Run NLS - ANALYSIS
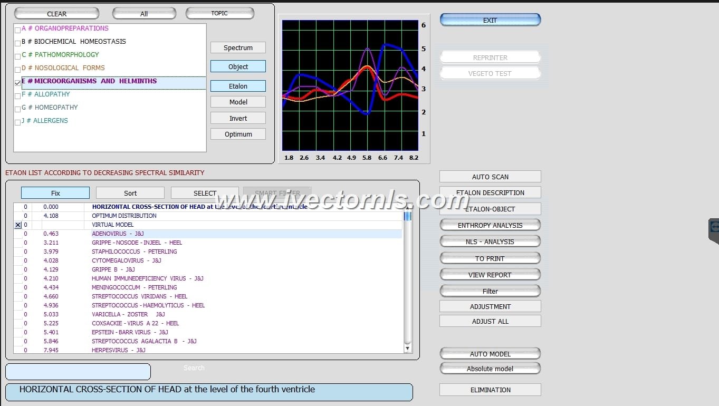This screenshot has height=406, width=719. (x=490, y=241)
